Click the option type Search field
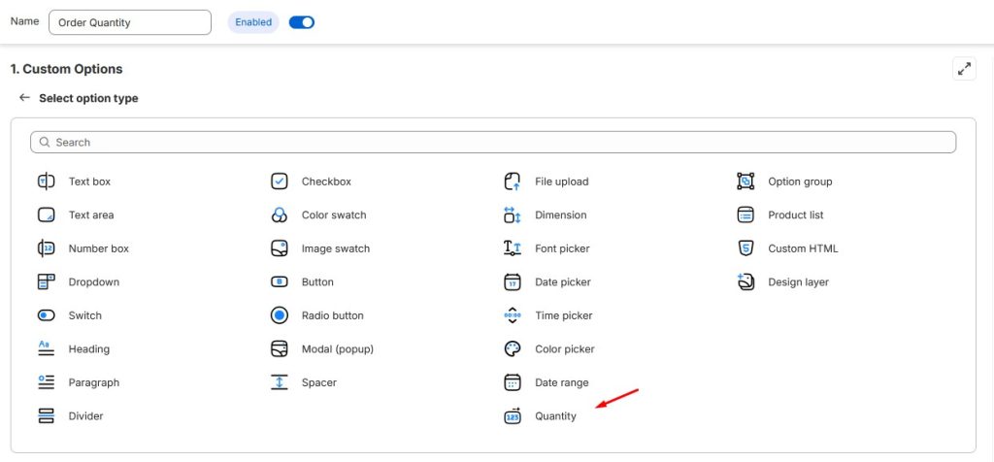 click(493, 142)
